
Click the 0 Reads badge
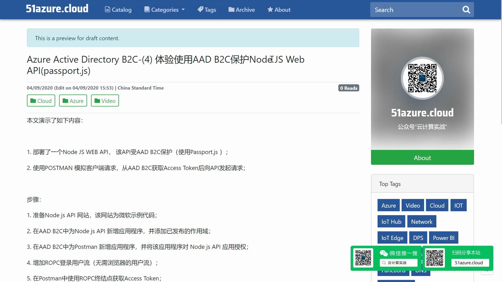click(349, 88)
